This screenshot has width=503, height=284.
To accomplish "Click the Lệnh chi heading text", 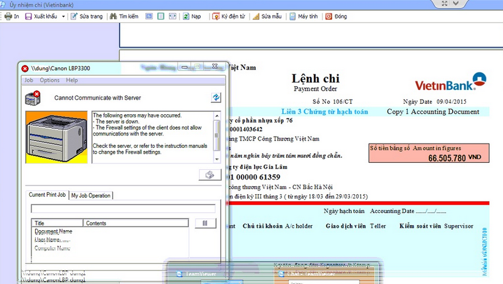I will pos(315,79).
